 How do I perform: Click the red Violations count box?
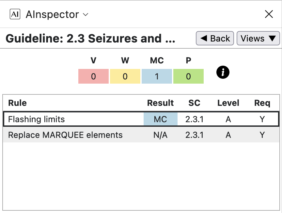93,76
